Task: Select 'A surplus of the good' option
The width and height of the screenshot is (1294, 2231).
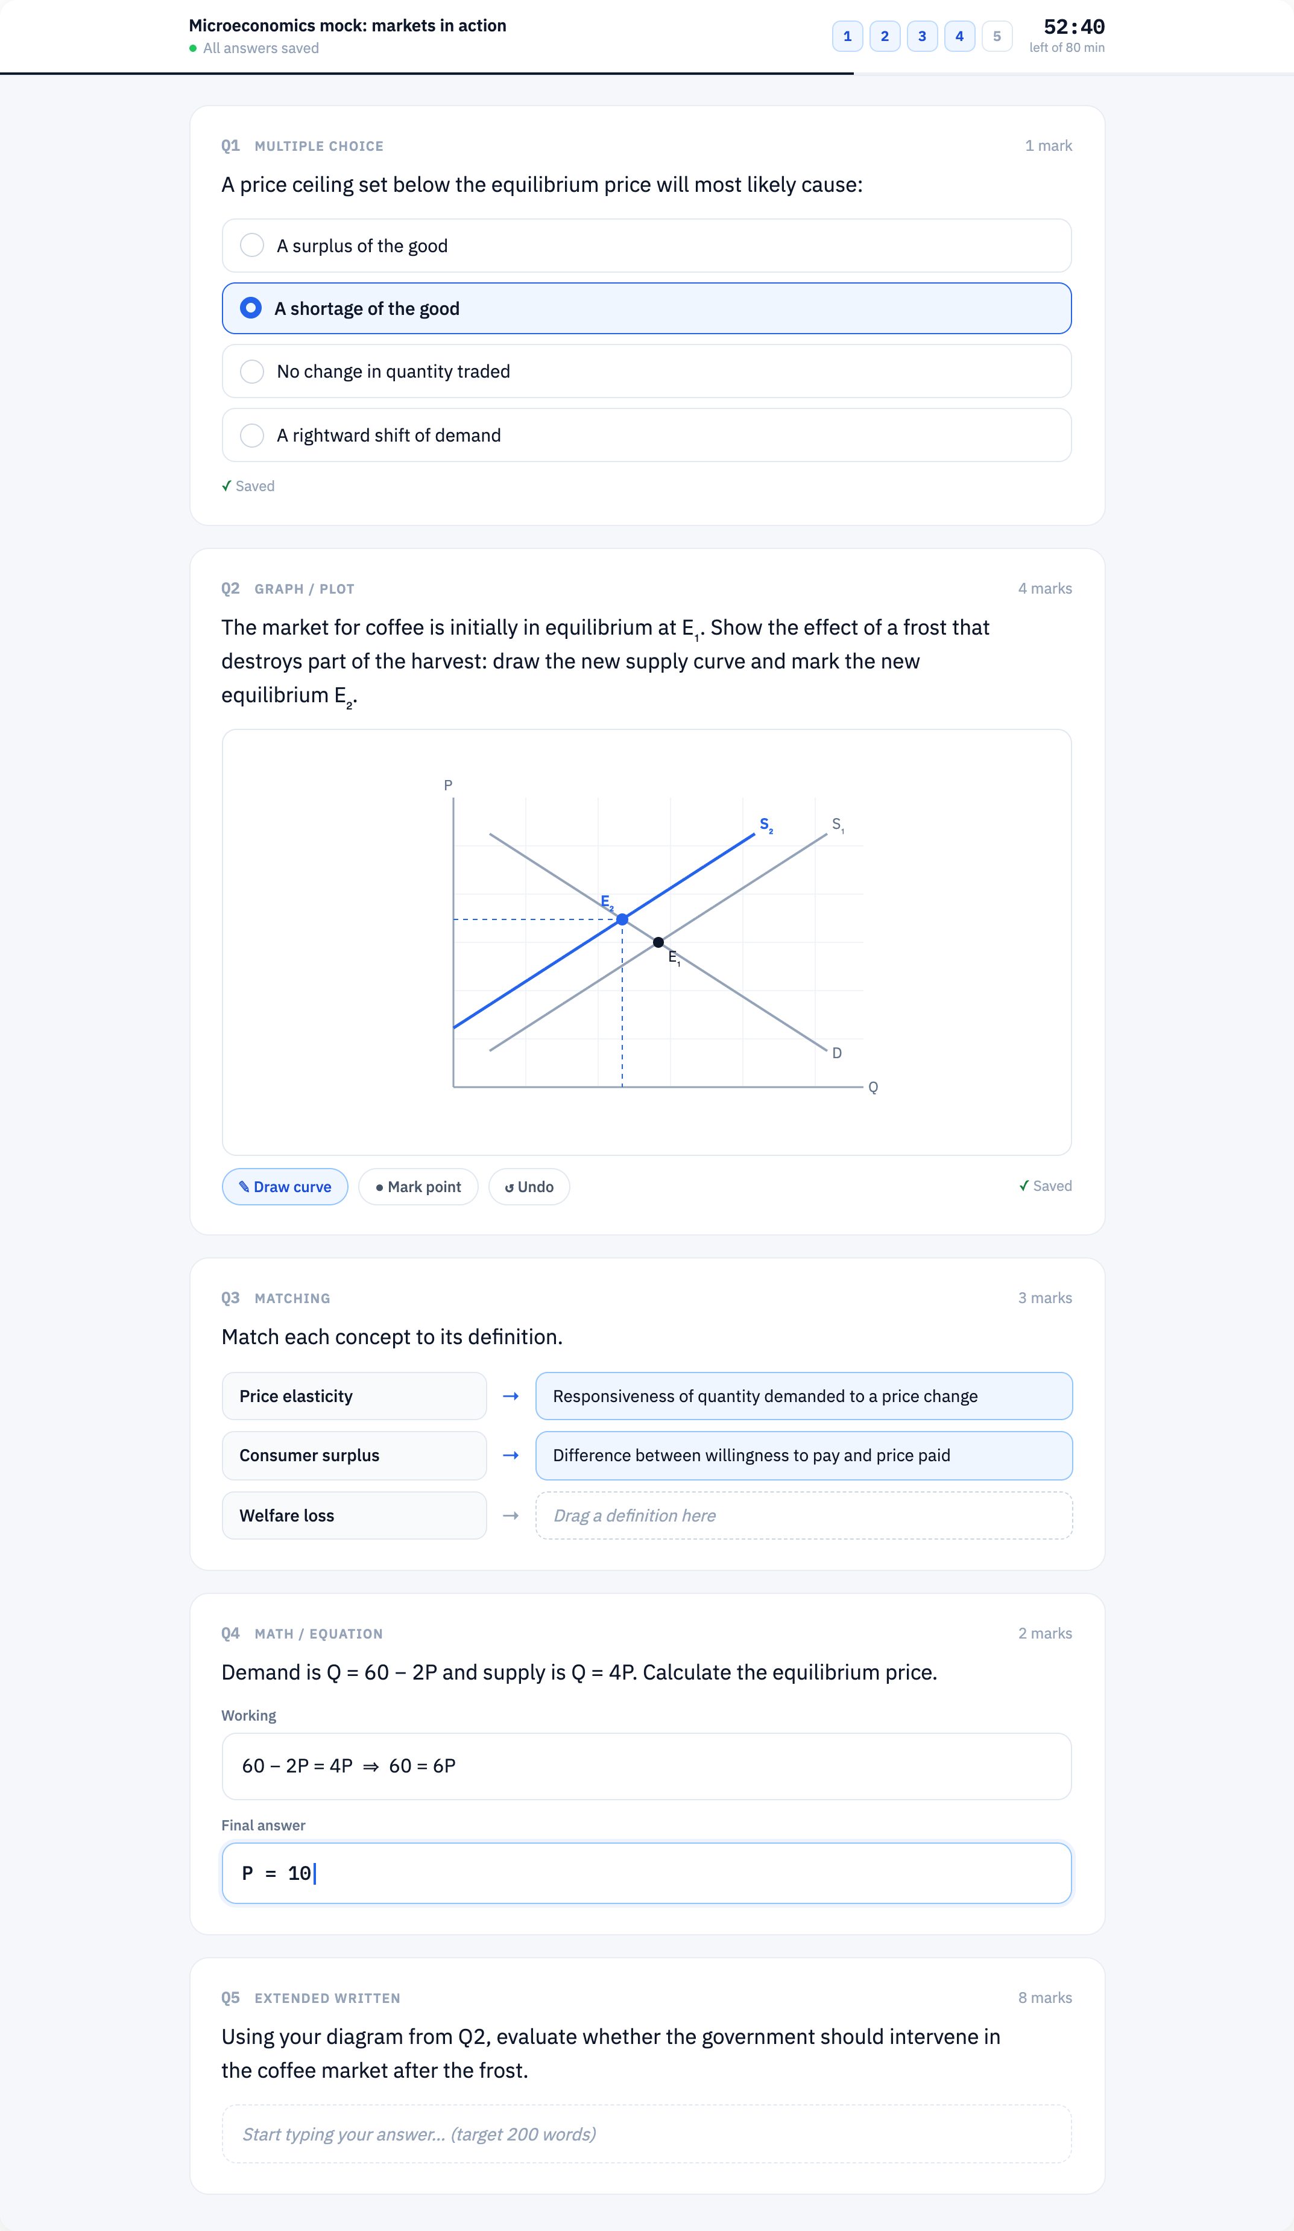Action: (x=646, y=245)
